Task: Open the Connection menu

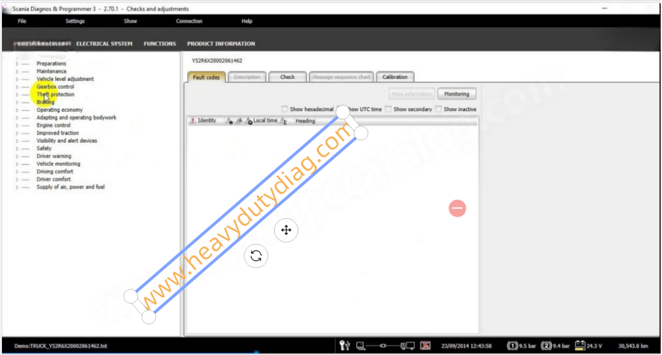Action: (189, 21)
